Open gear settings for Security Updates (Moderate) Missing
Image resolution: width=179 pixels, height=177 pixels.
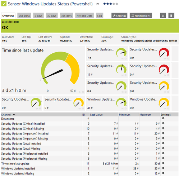pos(163,158)
